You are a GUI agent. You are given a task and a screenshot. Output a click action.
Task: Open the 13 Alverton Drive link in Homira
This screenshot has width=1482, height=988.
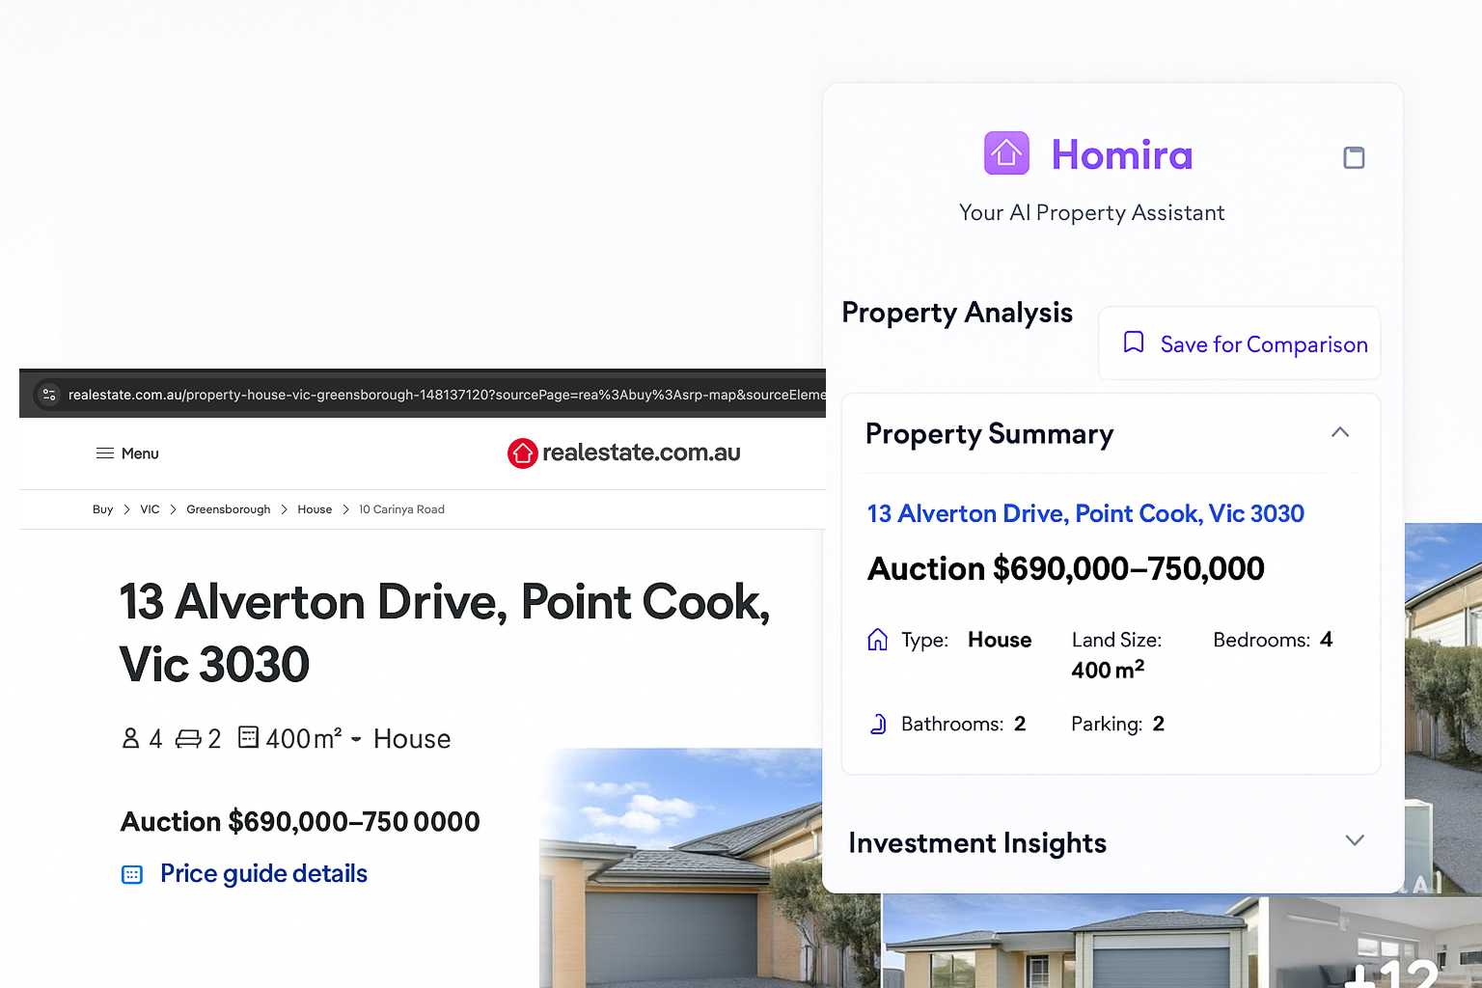pos(1085,513)
